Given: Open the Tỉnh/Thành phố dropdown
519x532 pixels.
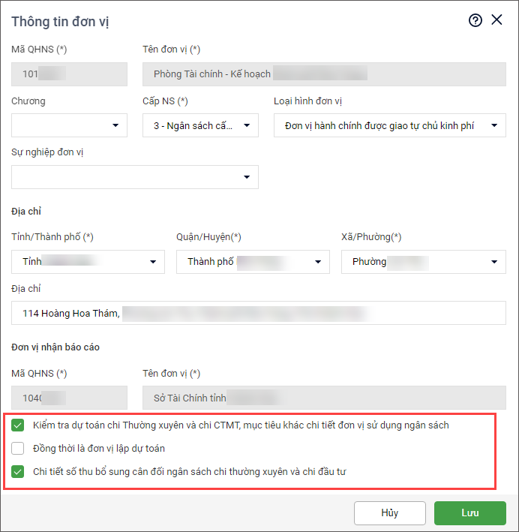Looking at the screenshot, I should pos(153,262).
